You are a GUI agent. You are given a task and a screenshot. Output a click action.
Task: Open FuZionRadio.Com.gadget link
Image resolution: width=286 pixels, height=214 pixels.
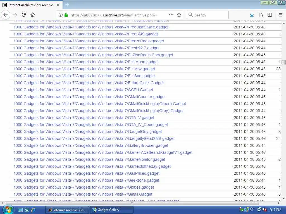click(x=93, y=55)
